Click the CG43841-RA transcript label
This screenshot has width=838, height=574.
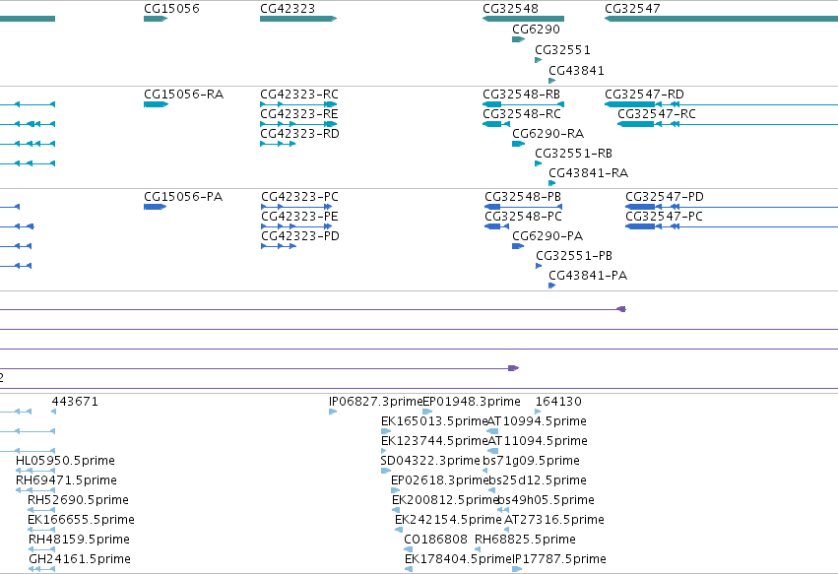[x=589, y=173]
